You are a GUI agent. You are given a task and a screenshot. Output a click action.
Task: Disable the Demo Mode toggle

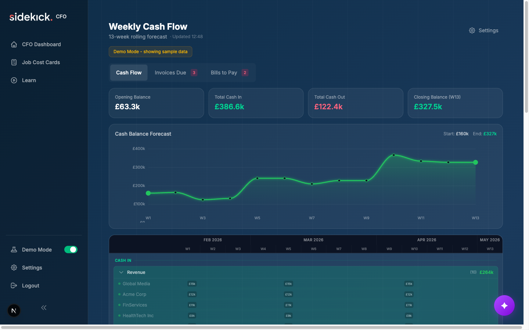71,250
